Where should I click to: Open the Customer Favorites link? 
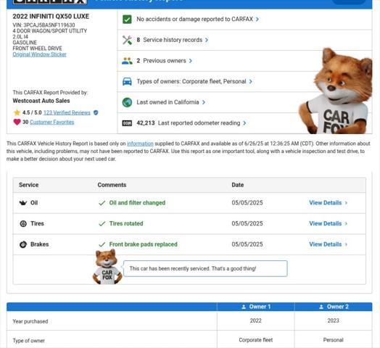[52, 122]
